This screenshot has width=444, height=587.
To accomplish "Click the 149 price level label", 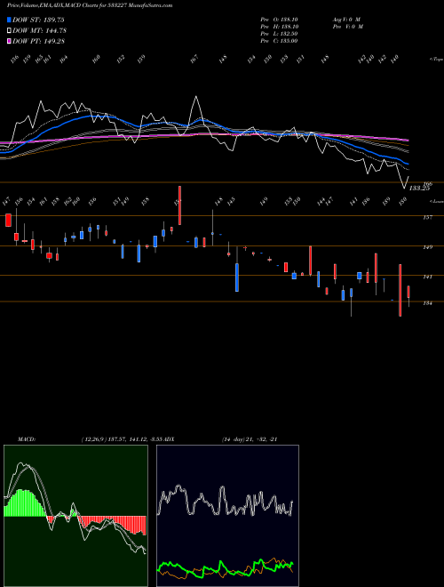I will click(x=427, y=247).
